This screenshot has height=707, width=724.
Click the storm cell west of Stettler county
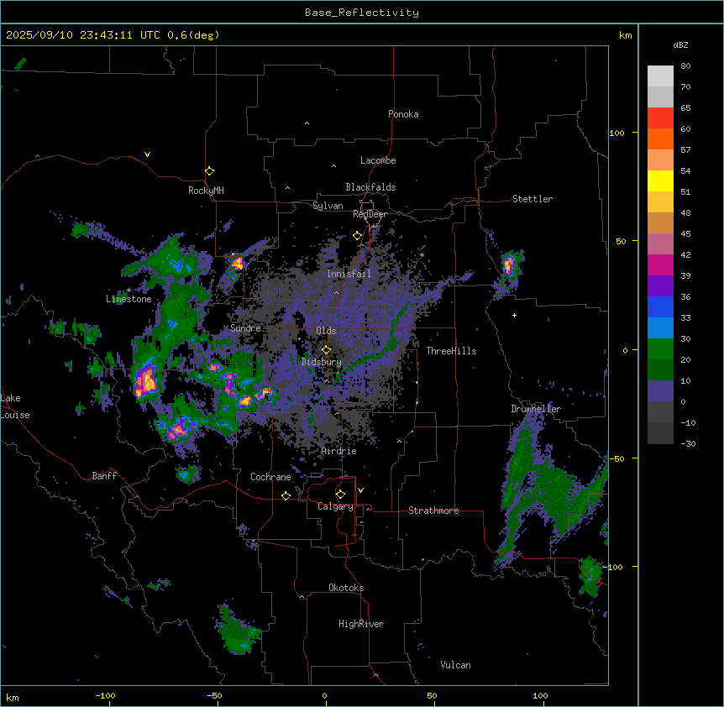tap(509, 266)
